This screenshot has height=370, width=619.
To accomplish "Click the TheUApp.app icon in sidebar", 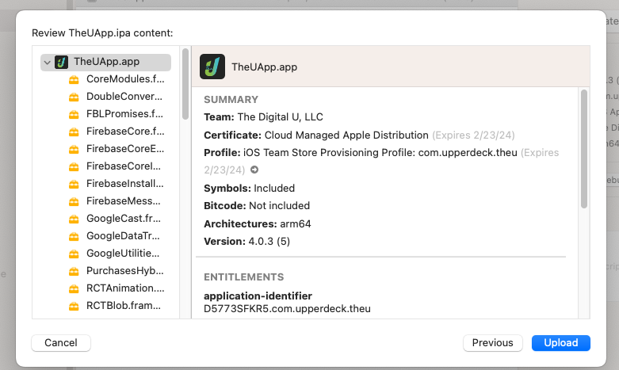I will (x=61, y=62).
